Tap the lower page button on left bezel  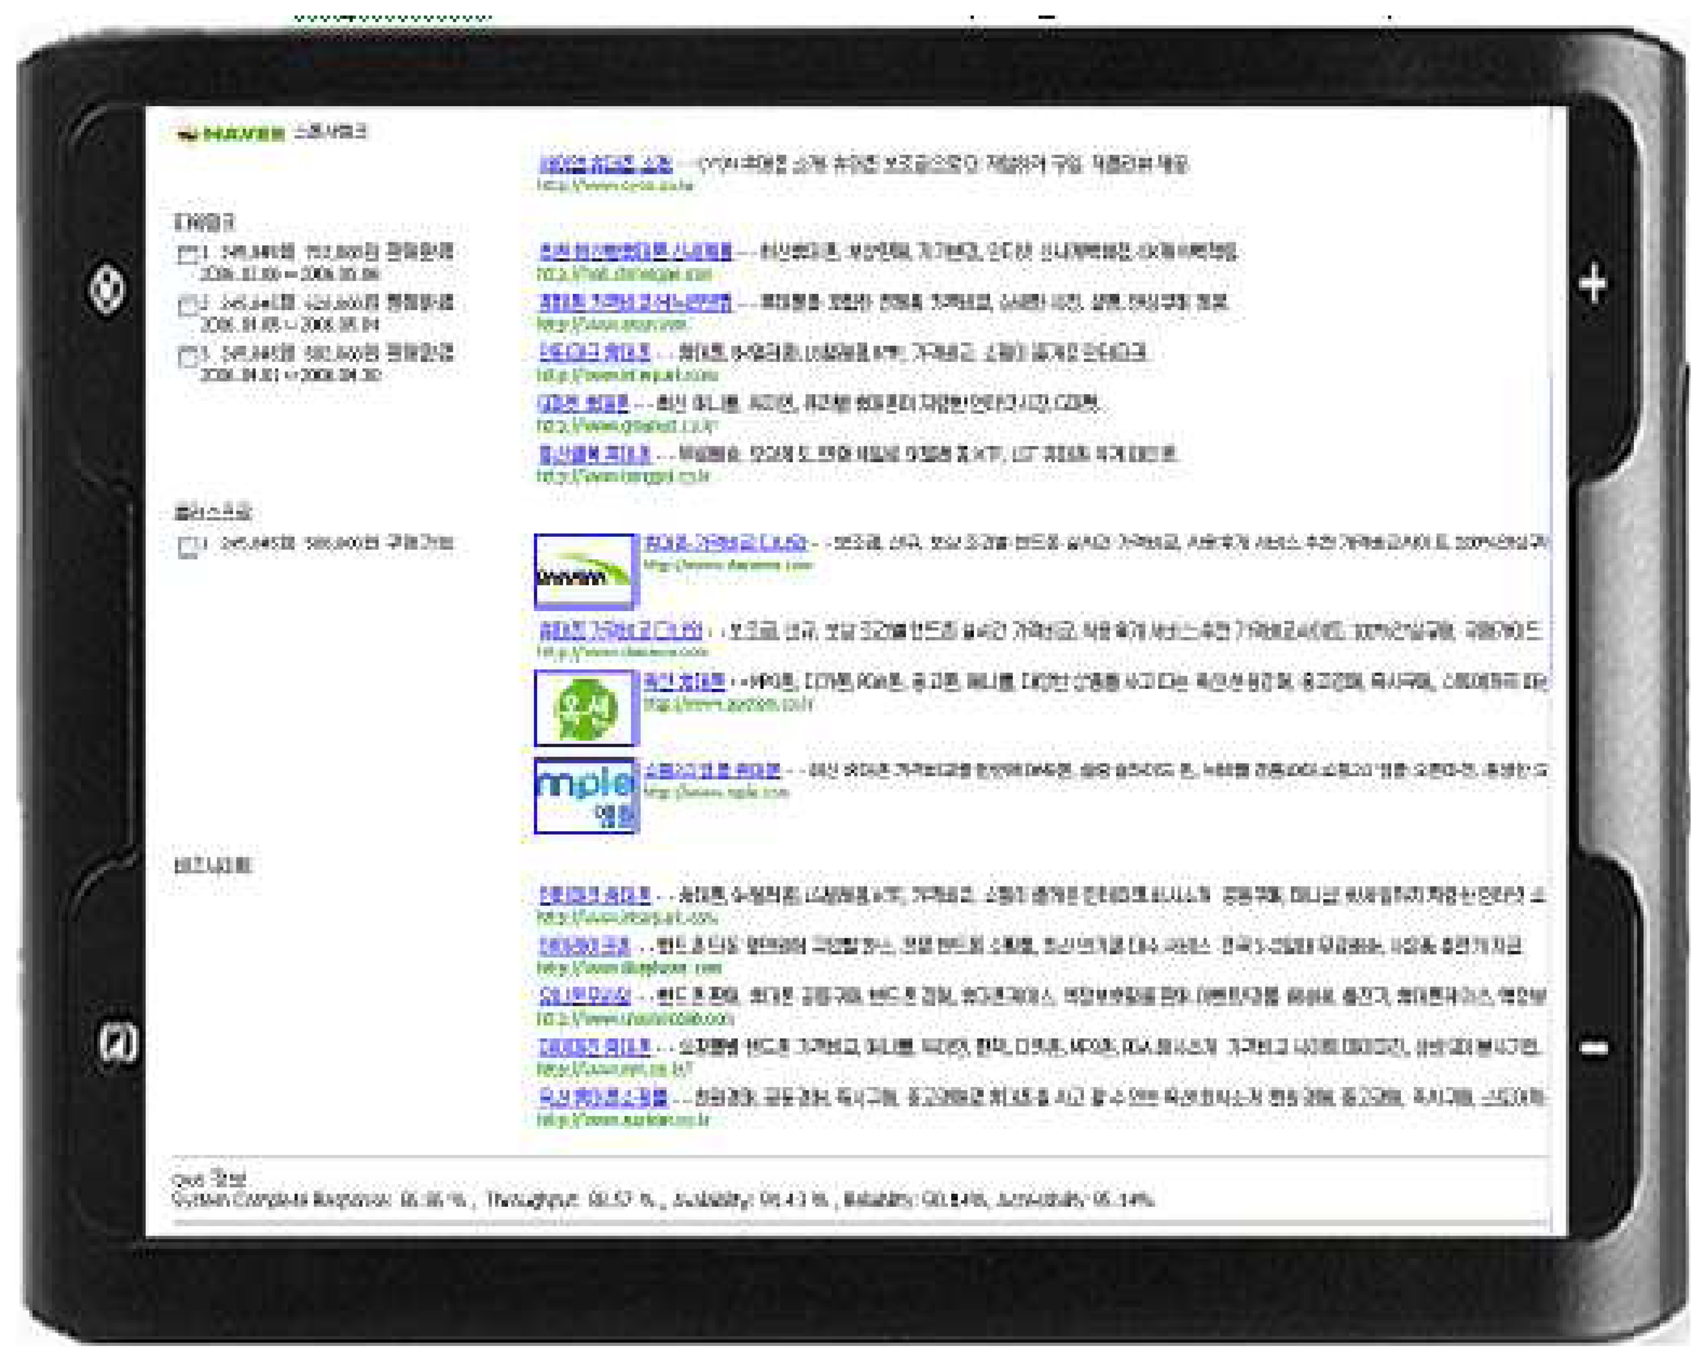click(x=117, y=1043)
